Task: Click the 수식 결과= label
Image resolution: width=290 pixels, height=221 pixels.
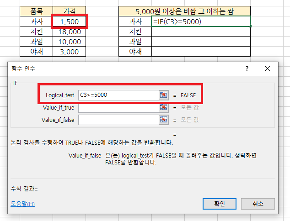Action: coord(24,189)
